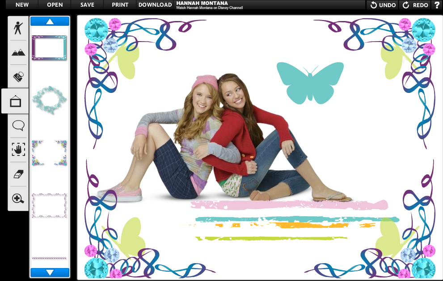Pick the eraser tool
Viewport: 443px width, 281px height.
coord(18,174)
